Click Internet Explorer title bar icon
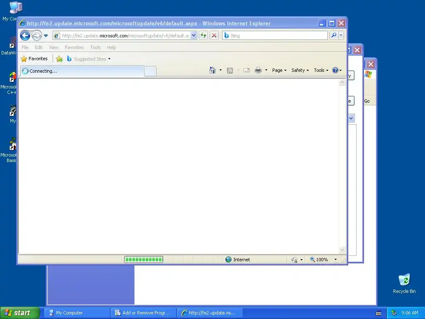425x319 pixels. tap(22, 23)
